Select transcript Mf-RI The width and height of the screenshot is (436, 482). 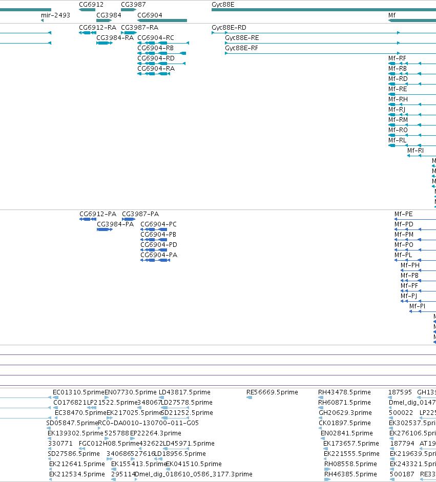click(x=416, y=151)
